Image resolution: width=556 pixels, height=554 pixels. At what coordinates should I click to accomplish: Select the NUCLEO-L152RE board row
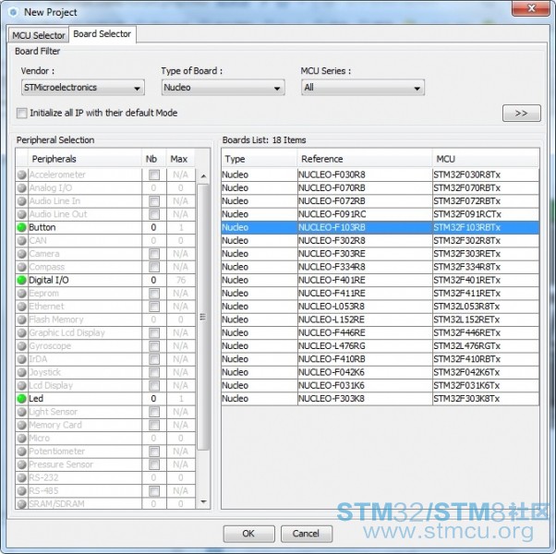(x=381, y=319)
